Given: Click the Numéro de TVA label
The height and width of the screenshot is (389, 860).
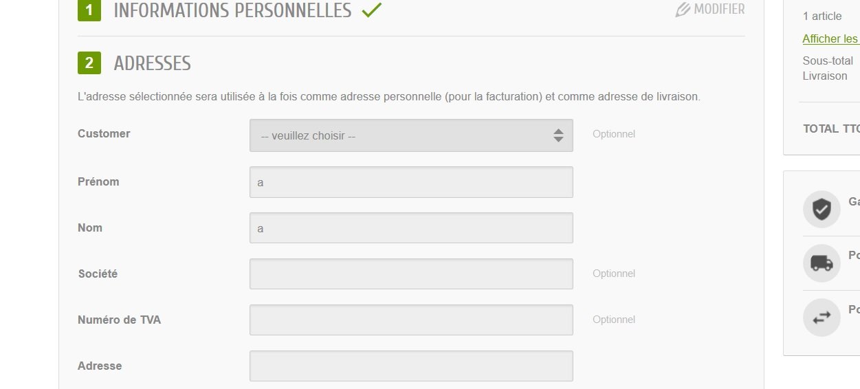Looking at the screenshot, I should point(119,320).
